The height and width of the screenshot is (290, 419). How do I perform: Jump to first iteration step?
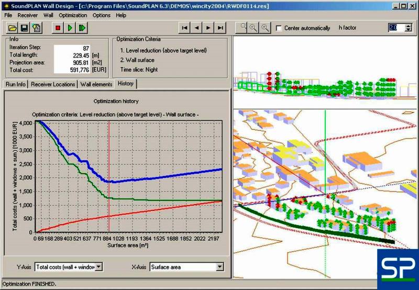tap(184, 28)
